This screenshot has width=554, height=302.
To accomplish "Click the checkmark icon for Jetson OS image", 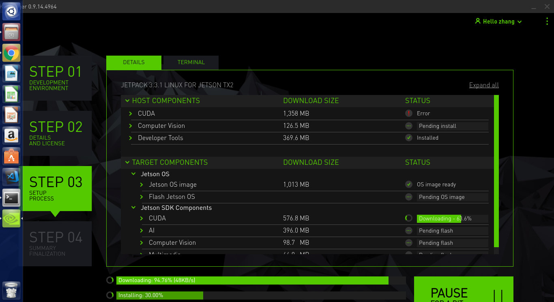I will point(409,184).
